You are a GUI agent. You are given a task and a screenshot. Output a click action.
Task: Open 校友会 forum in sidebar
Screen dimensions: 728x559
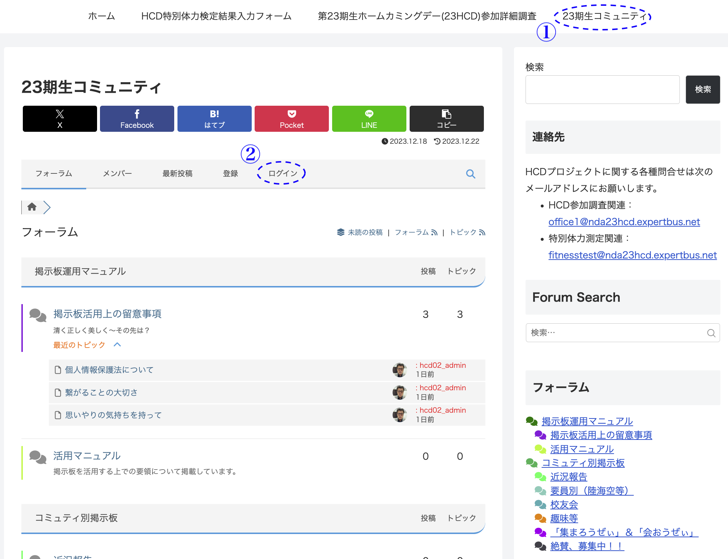point(564,504)
